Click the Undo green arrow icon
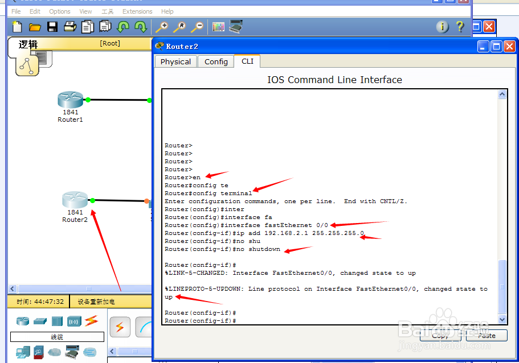 (123, 27)
